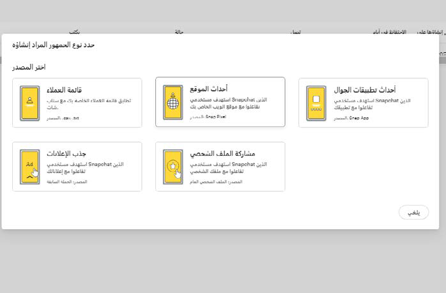This screenshot has height=293, width=446.
Task: Click the profile engagement description text
Action: pyautogui.click(x=228, y=168)
